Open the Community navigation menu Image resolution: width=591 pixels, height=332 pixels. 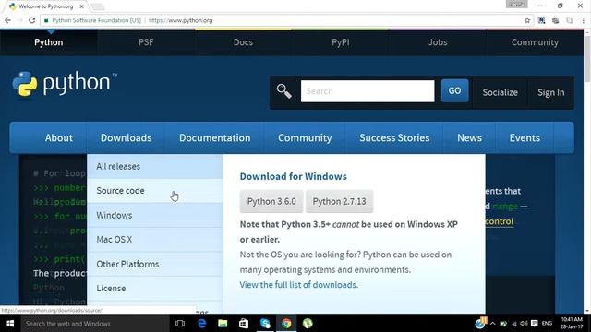305,137
